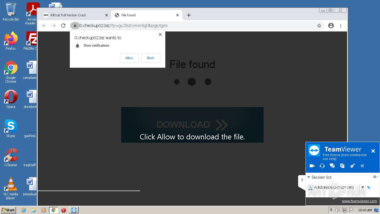This screenshot has width=380, height=214.
Task: Launch Opera from desktop
Action: (11, 99)
